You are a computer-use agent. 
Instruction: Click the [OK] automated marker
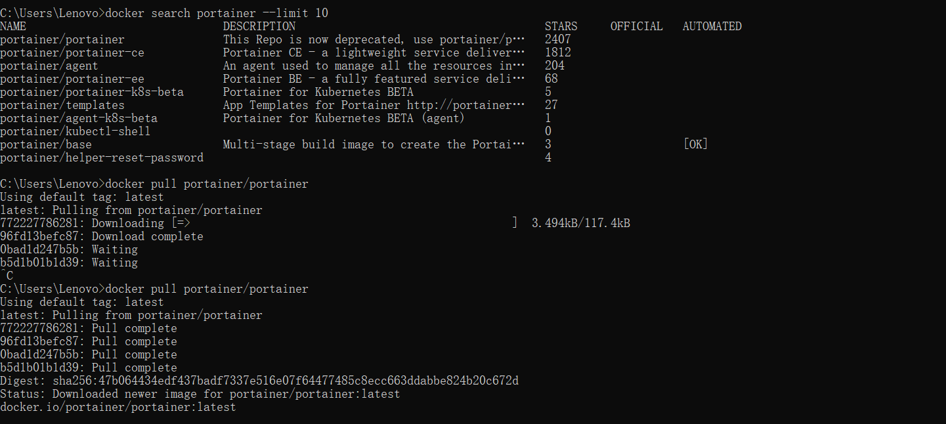[695, 144]
